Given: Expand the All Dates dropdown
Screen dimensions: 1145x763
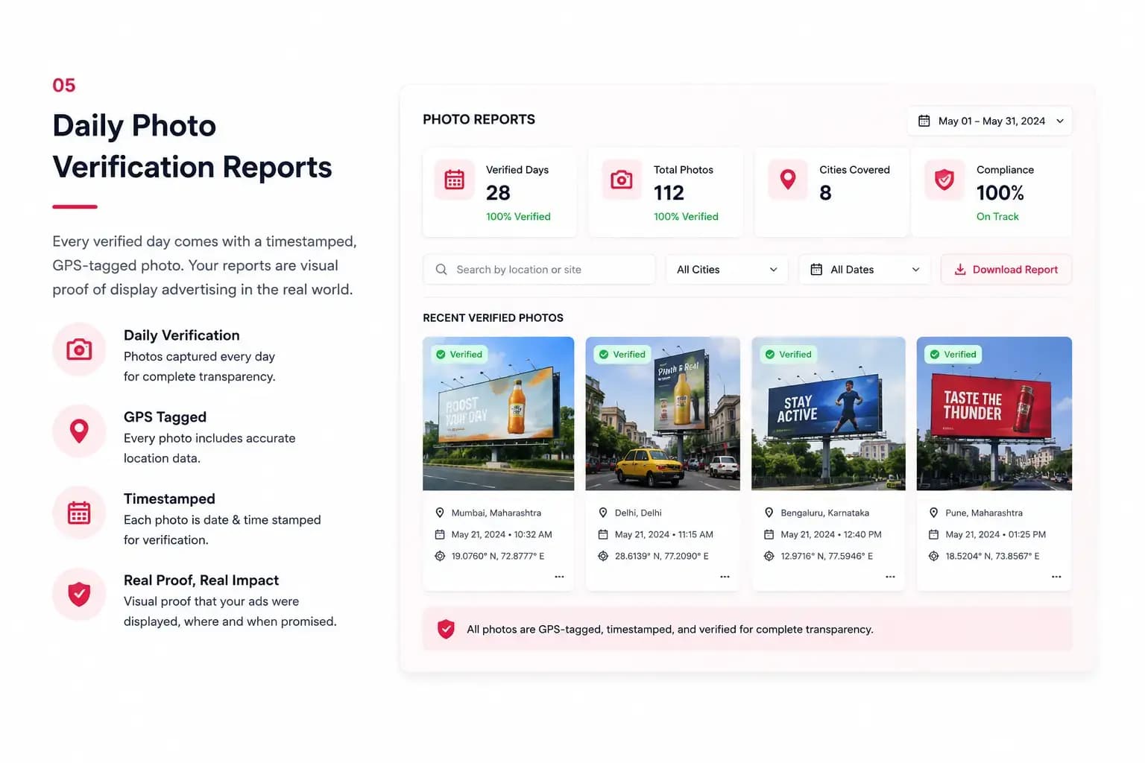Looking at the screenshot, I should pos(865,270).
